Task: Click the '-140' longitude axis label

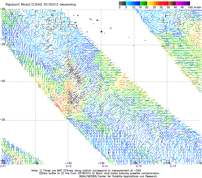Action: [x=68, y=163]
